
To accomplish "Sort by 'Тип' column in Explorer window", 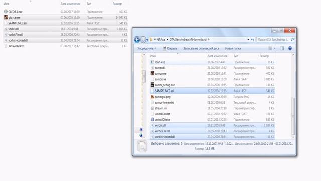I will tap(236, 56).
